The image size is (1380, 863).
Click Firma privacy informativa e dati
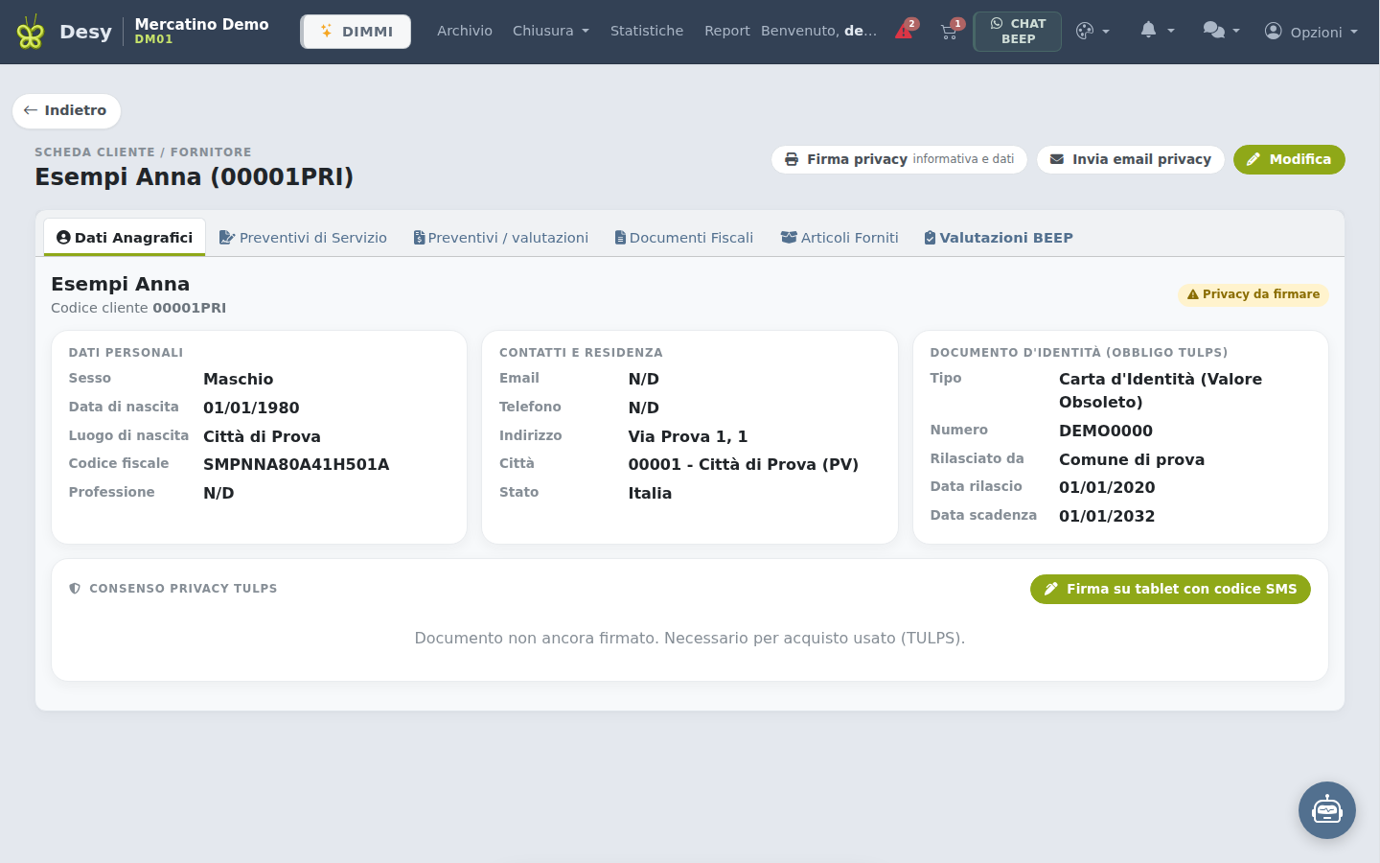[899, 159]
